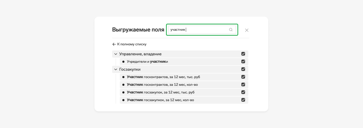Click the back arrow before К полному списку
This screenshot has width=363, height=128.
(114, 44)
